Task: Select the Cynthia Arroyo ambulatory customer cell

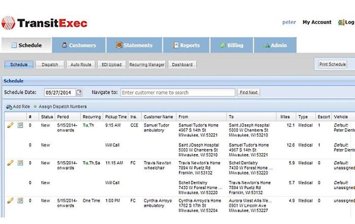Action: coord(158,203)
